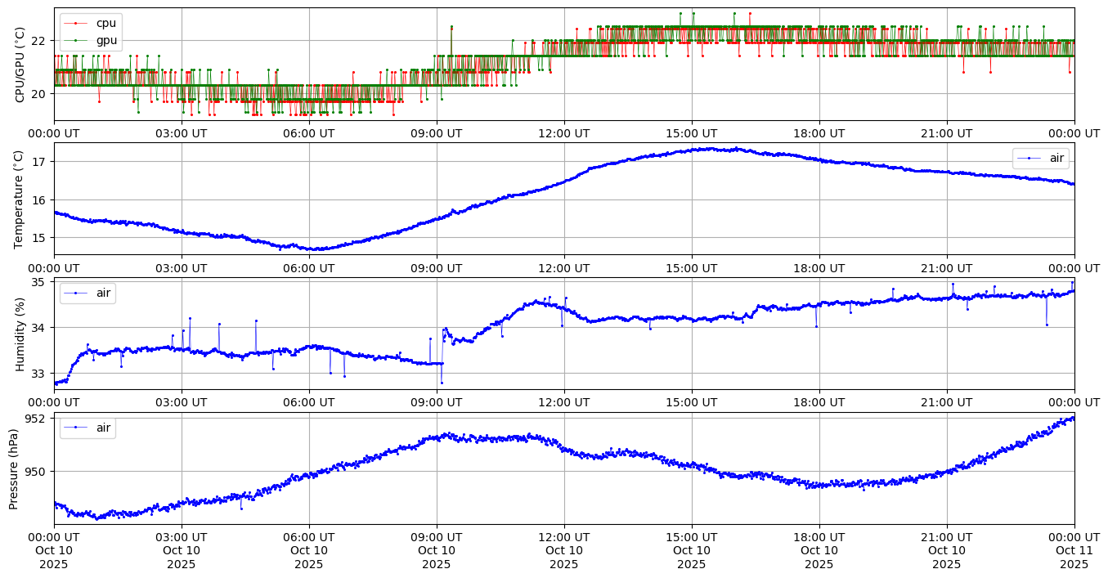The height and width of the screenshot is (578, 1108).
Task: Click the "12:00 UT Oct 10 2025" bottom tick label
Action: click(563, 550)
